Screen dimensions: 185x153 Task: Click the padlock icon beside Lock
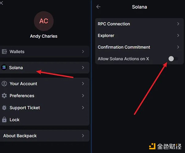click(4, 120)
